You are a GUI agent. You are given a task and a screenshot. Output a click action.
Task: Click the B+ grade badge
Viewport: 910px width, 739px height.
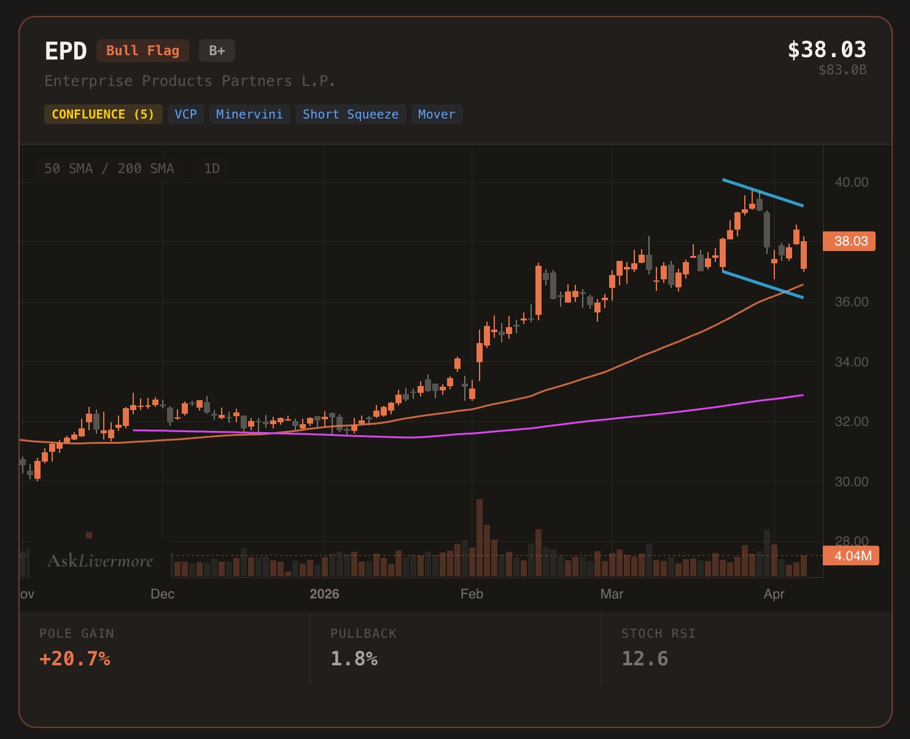(x=216, y=50)
